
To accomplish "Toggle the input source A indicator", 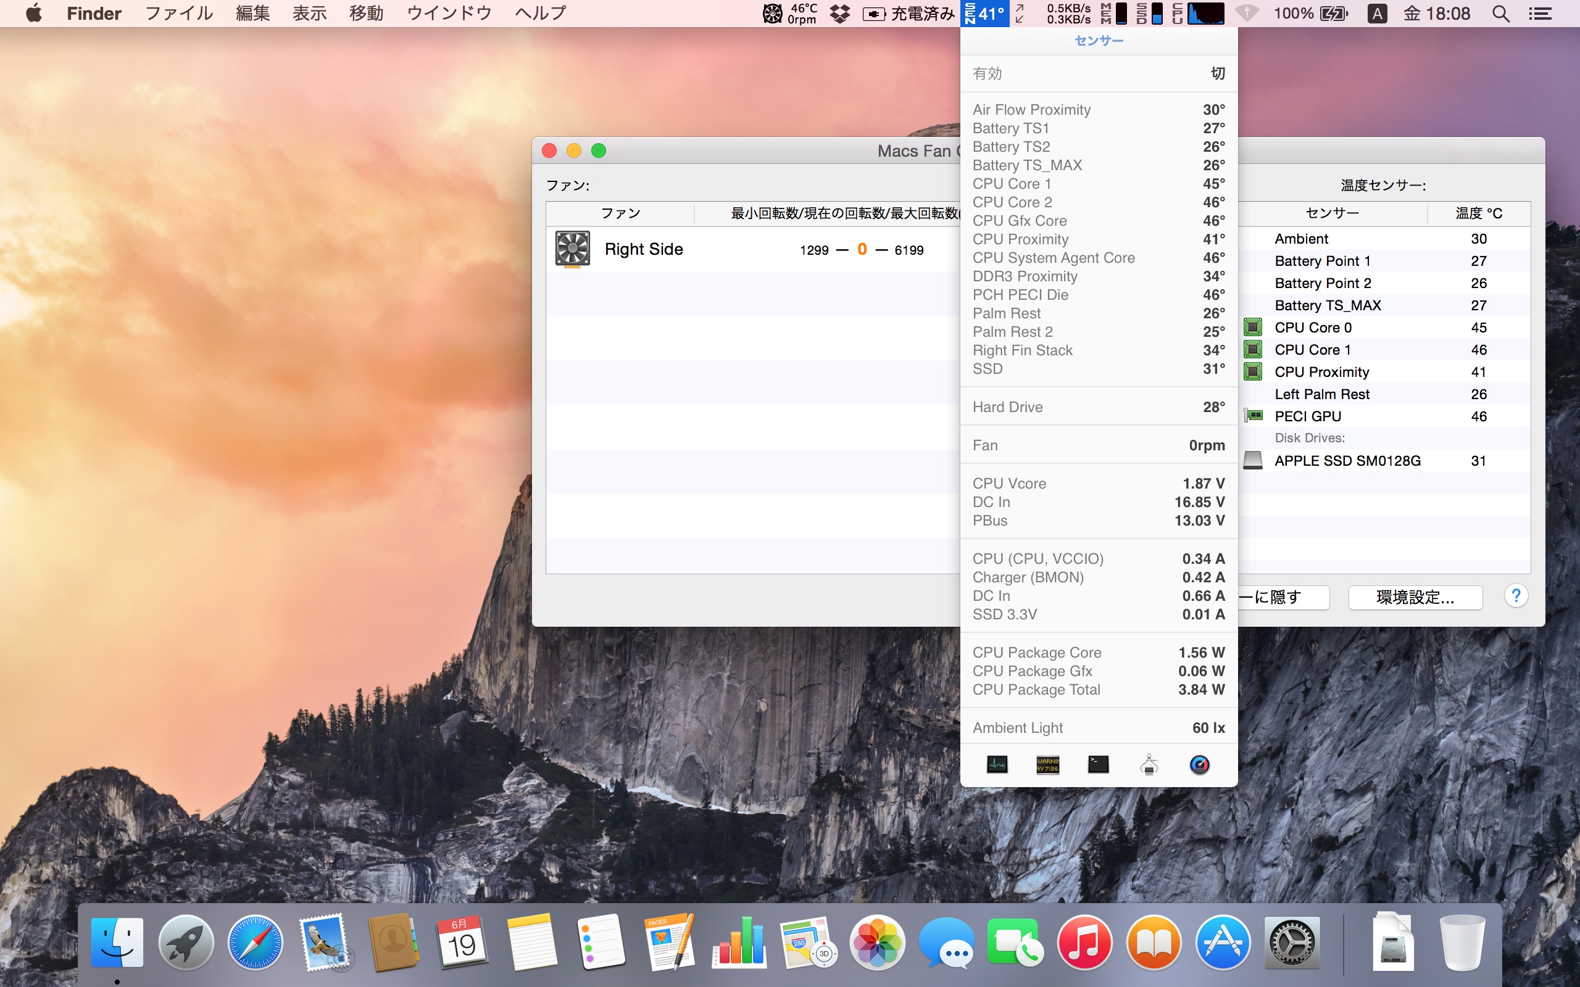I will (1377, 14).
